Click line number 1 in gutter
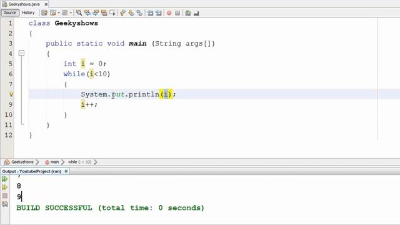400x225 pixels. point(10,23)
